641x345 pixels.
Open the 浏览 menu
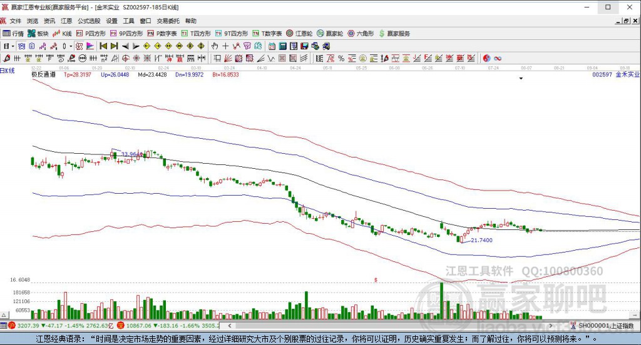(33, 21)
